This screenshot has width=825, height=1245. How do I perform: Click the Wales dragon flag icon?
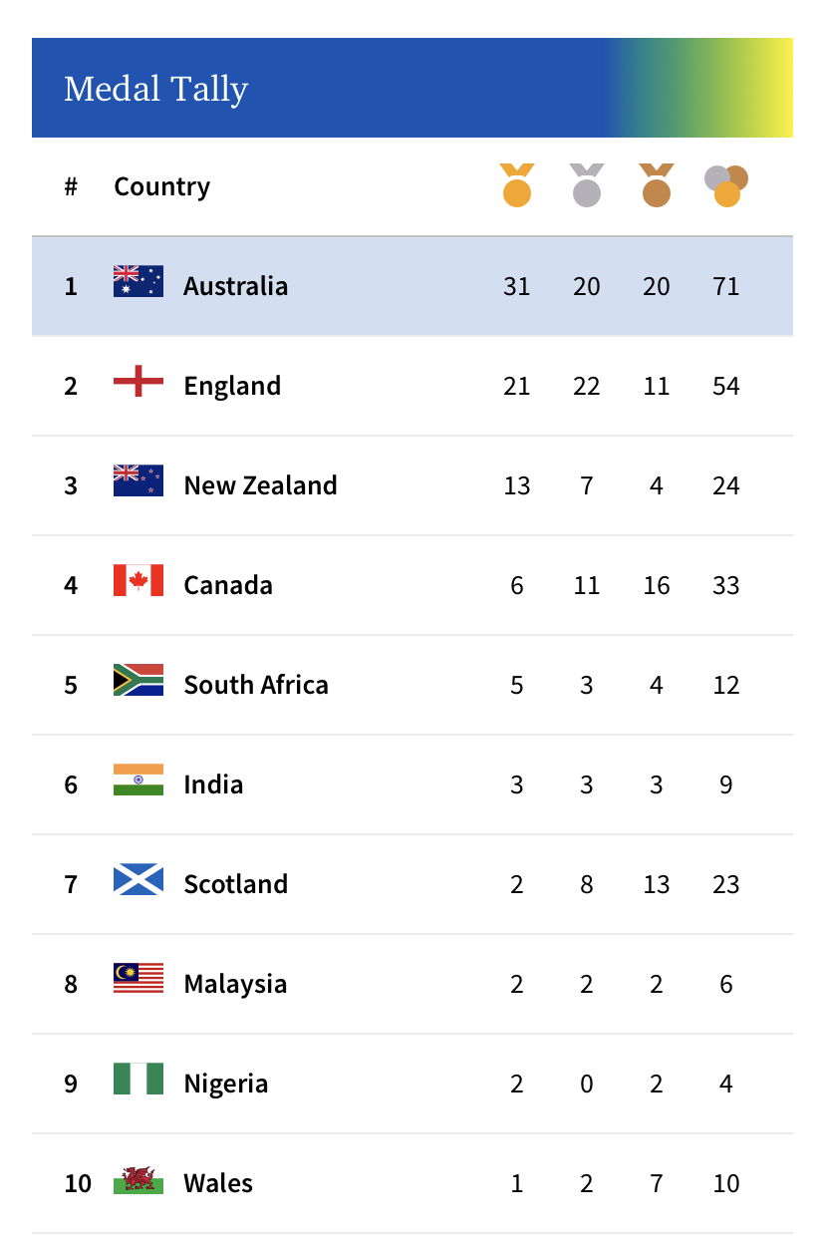pyautogui.click(x=138, y=1178)
